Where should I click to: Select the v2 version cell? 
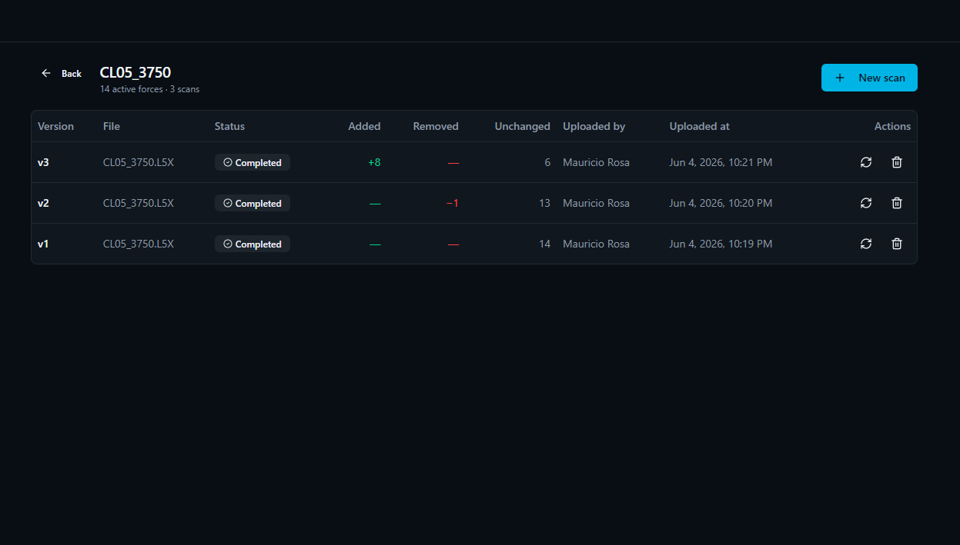43,203
